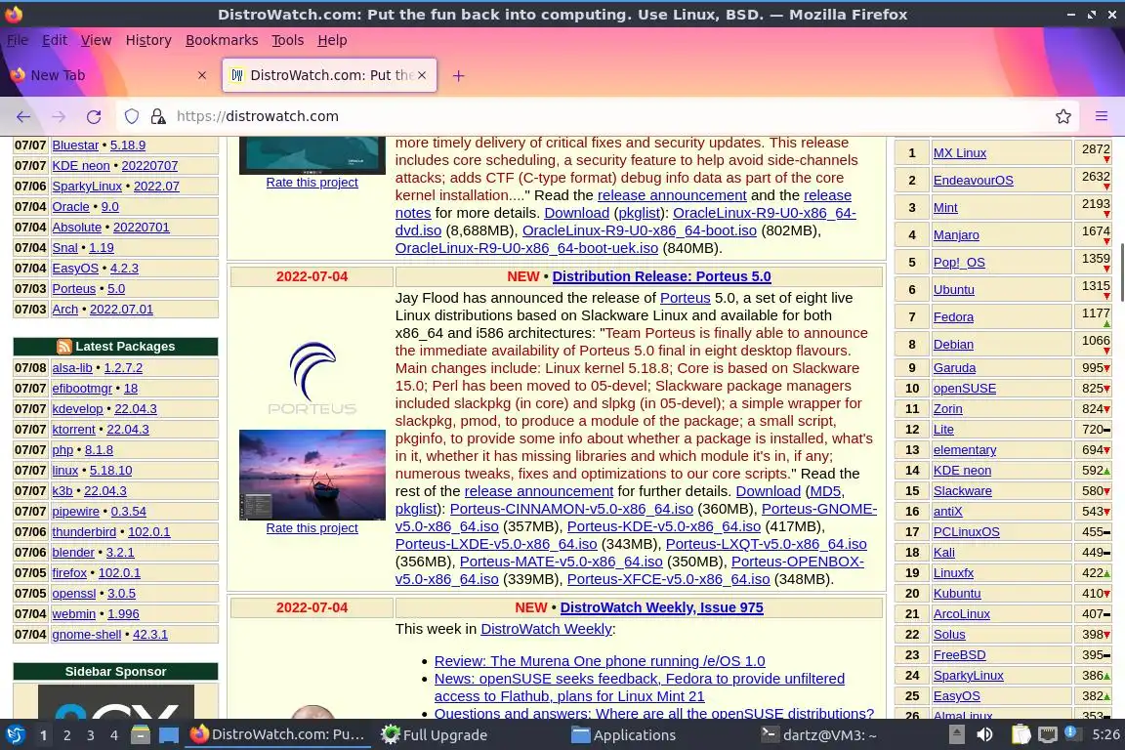Click Rate this project under the Porteus screenshot

point(312,527)
